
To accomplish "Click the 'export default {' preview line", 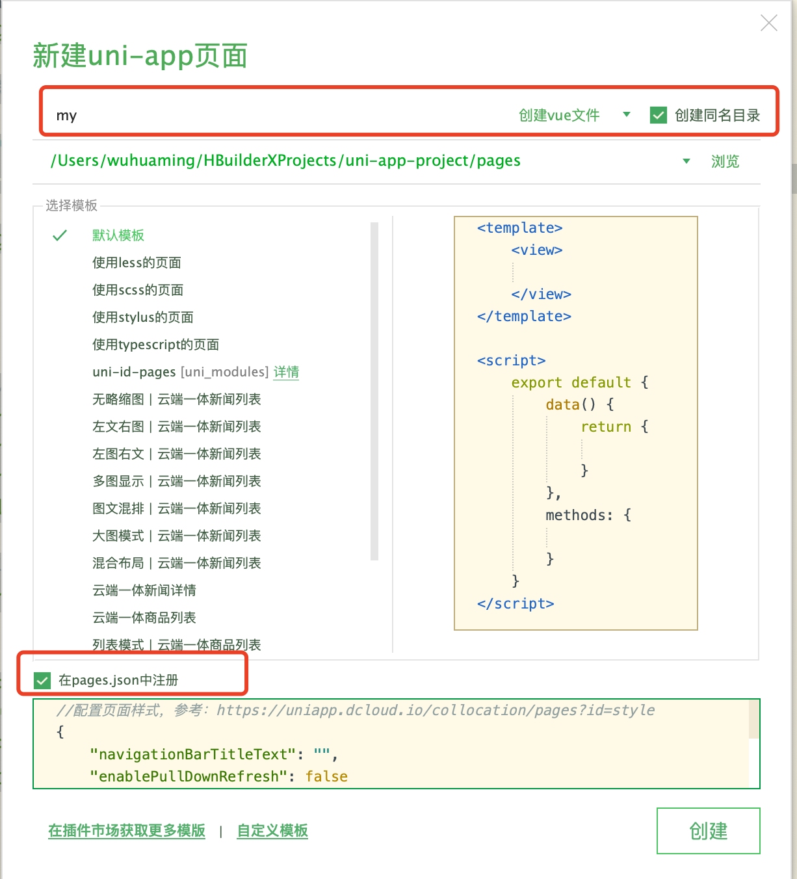I will tap(580, 382).
